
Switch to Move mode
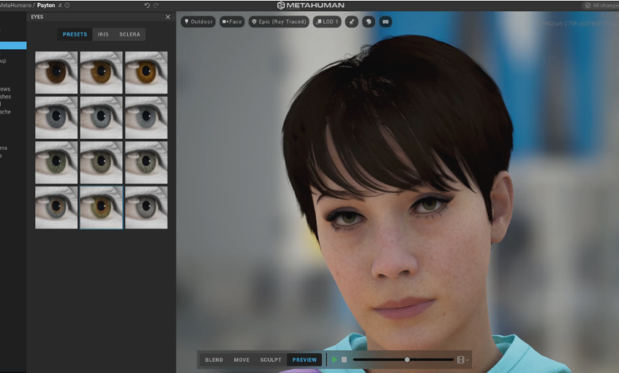coord(241,360)
